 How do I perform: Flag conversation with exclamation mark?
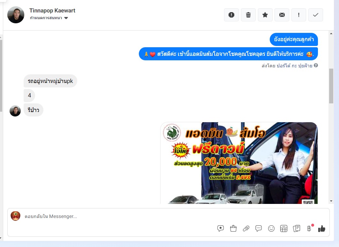click(x=299, y=15)
